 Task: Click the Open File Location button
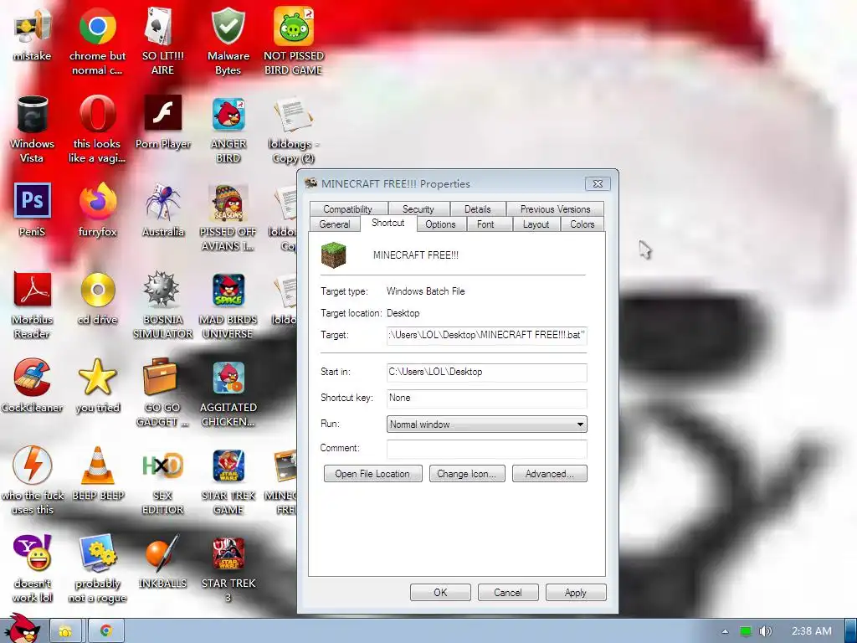(372, 474)
